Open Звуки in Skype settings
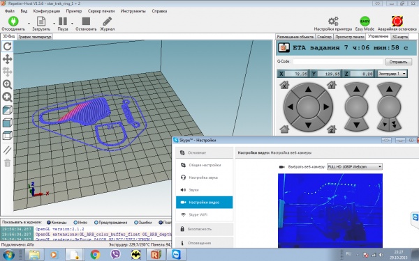This screenshot has height=261, width=419. 205,190
